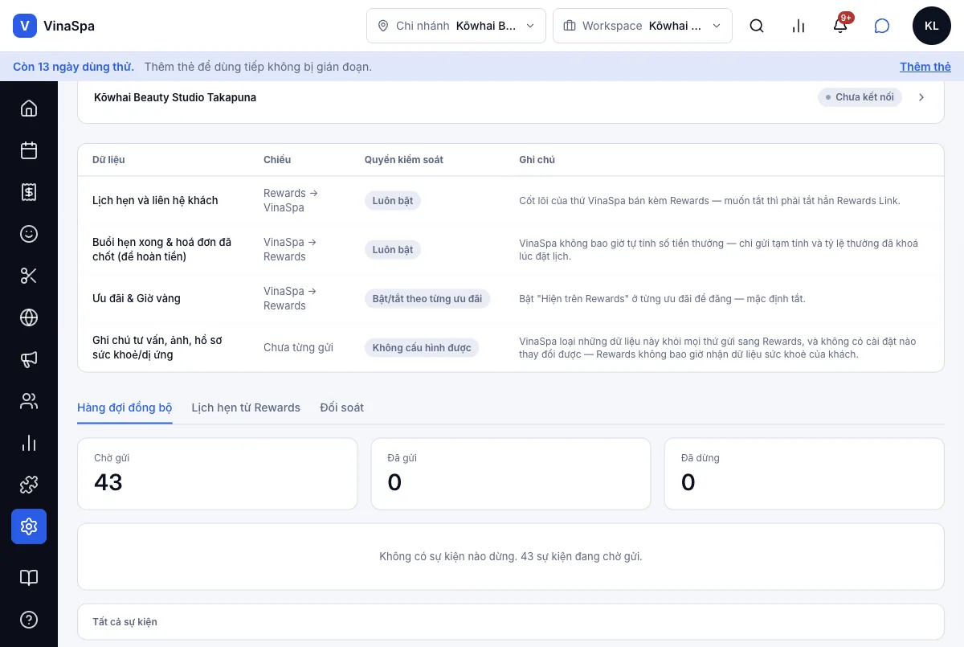This screenshot has width=964, height=647.
Task: Open the Chi nhánh branch dropdown
Action: tap(456, 26)
